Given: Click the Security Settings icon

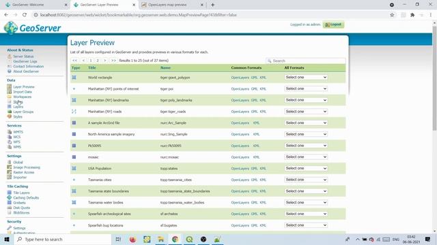Looking at the screenshot, I should tap(10, 228).
